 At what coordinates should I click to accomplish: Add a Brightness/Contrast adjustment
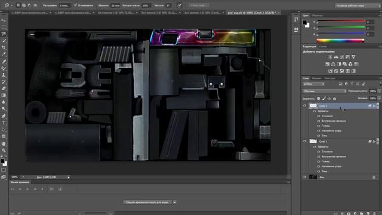pyautogui.click(x=330, y=57)
